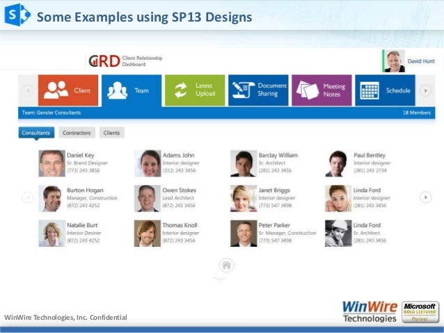
Task: Click Daniel Key's title Sr. Brand Designer
Action: (x=87, y=163)
